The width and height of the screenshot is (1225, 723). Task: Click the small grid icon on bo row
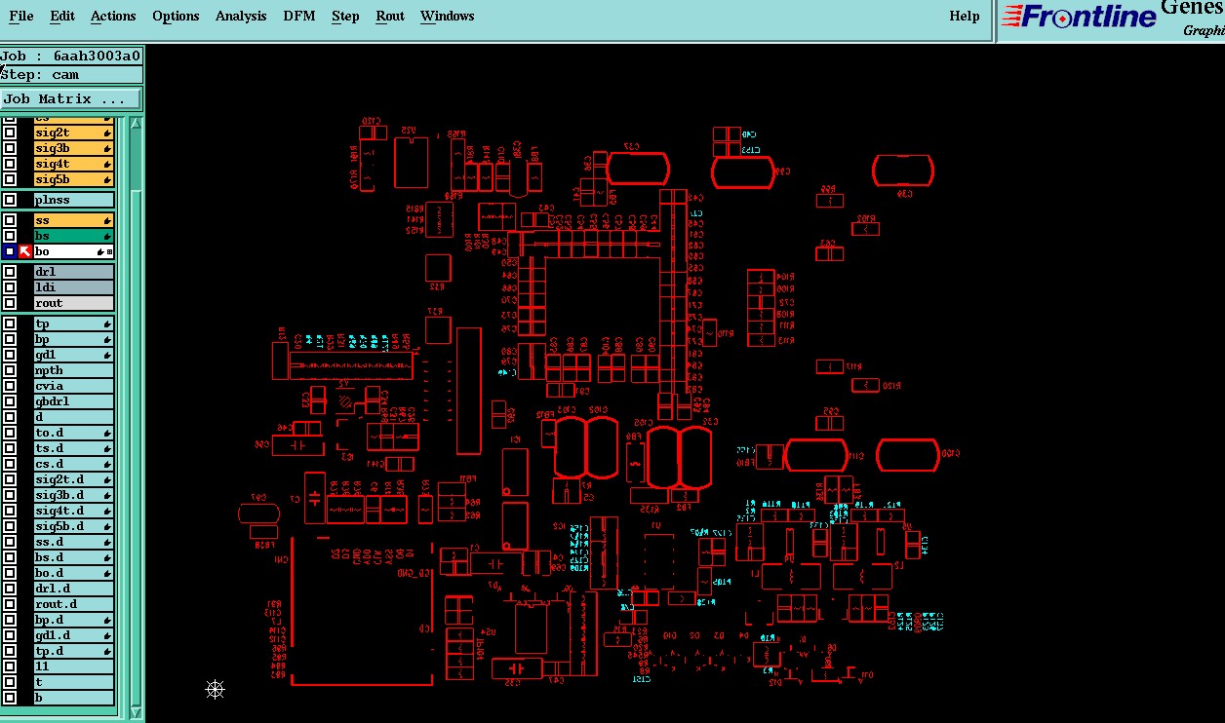click(x=109, y=252)
